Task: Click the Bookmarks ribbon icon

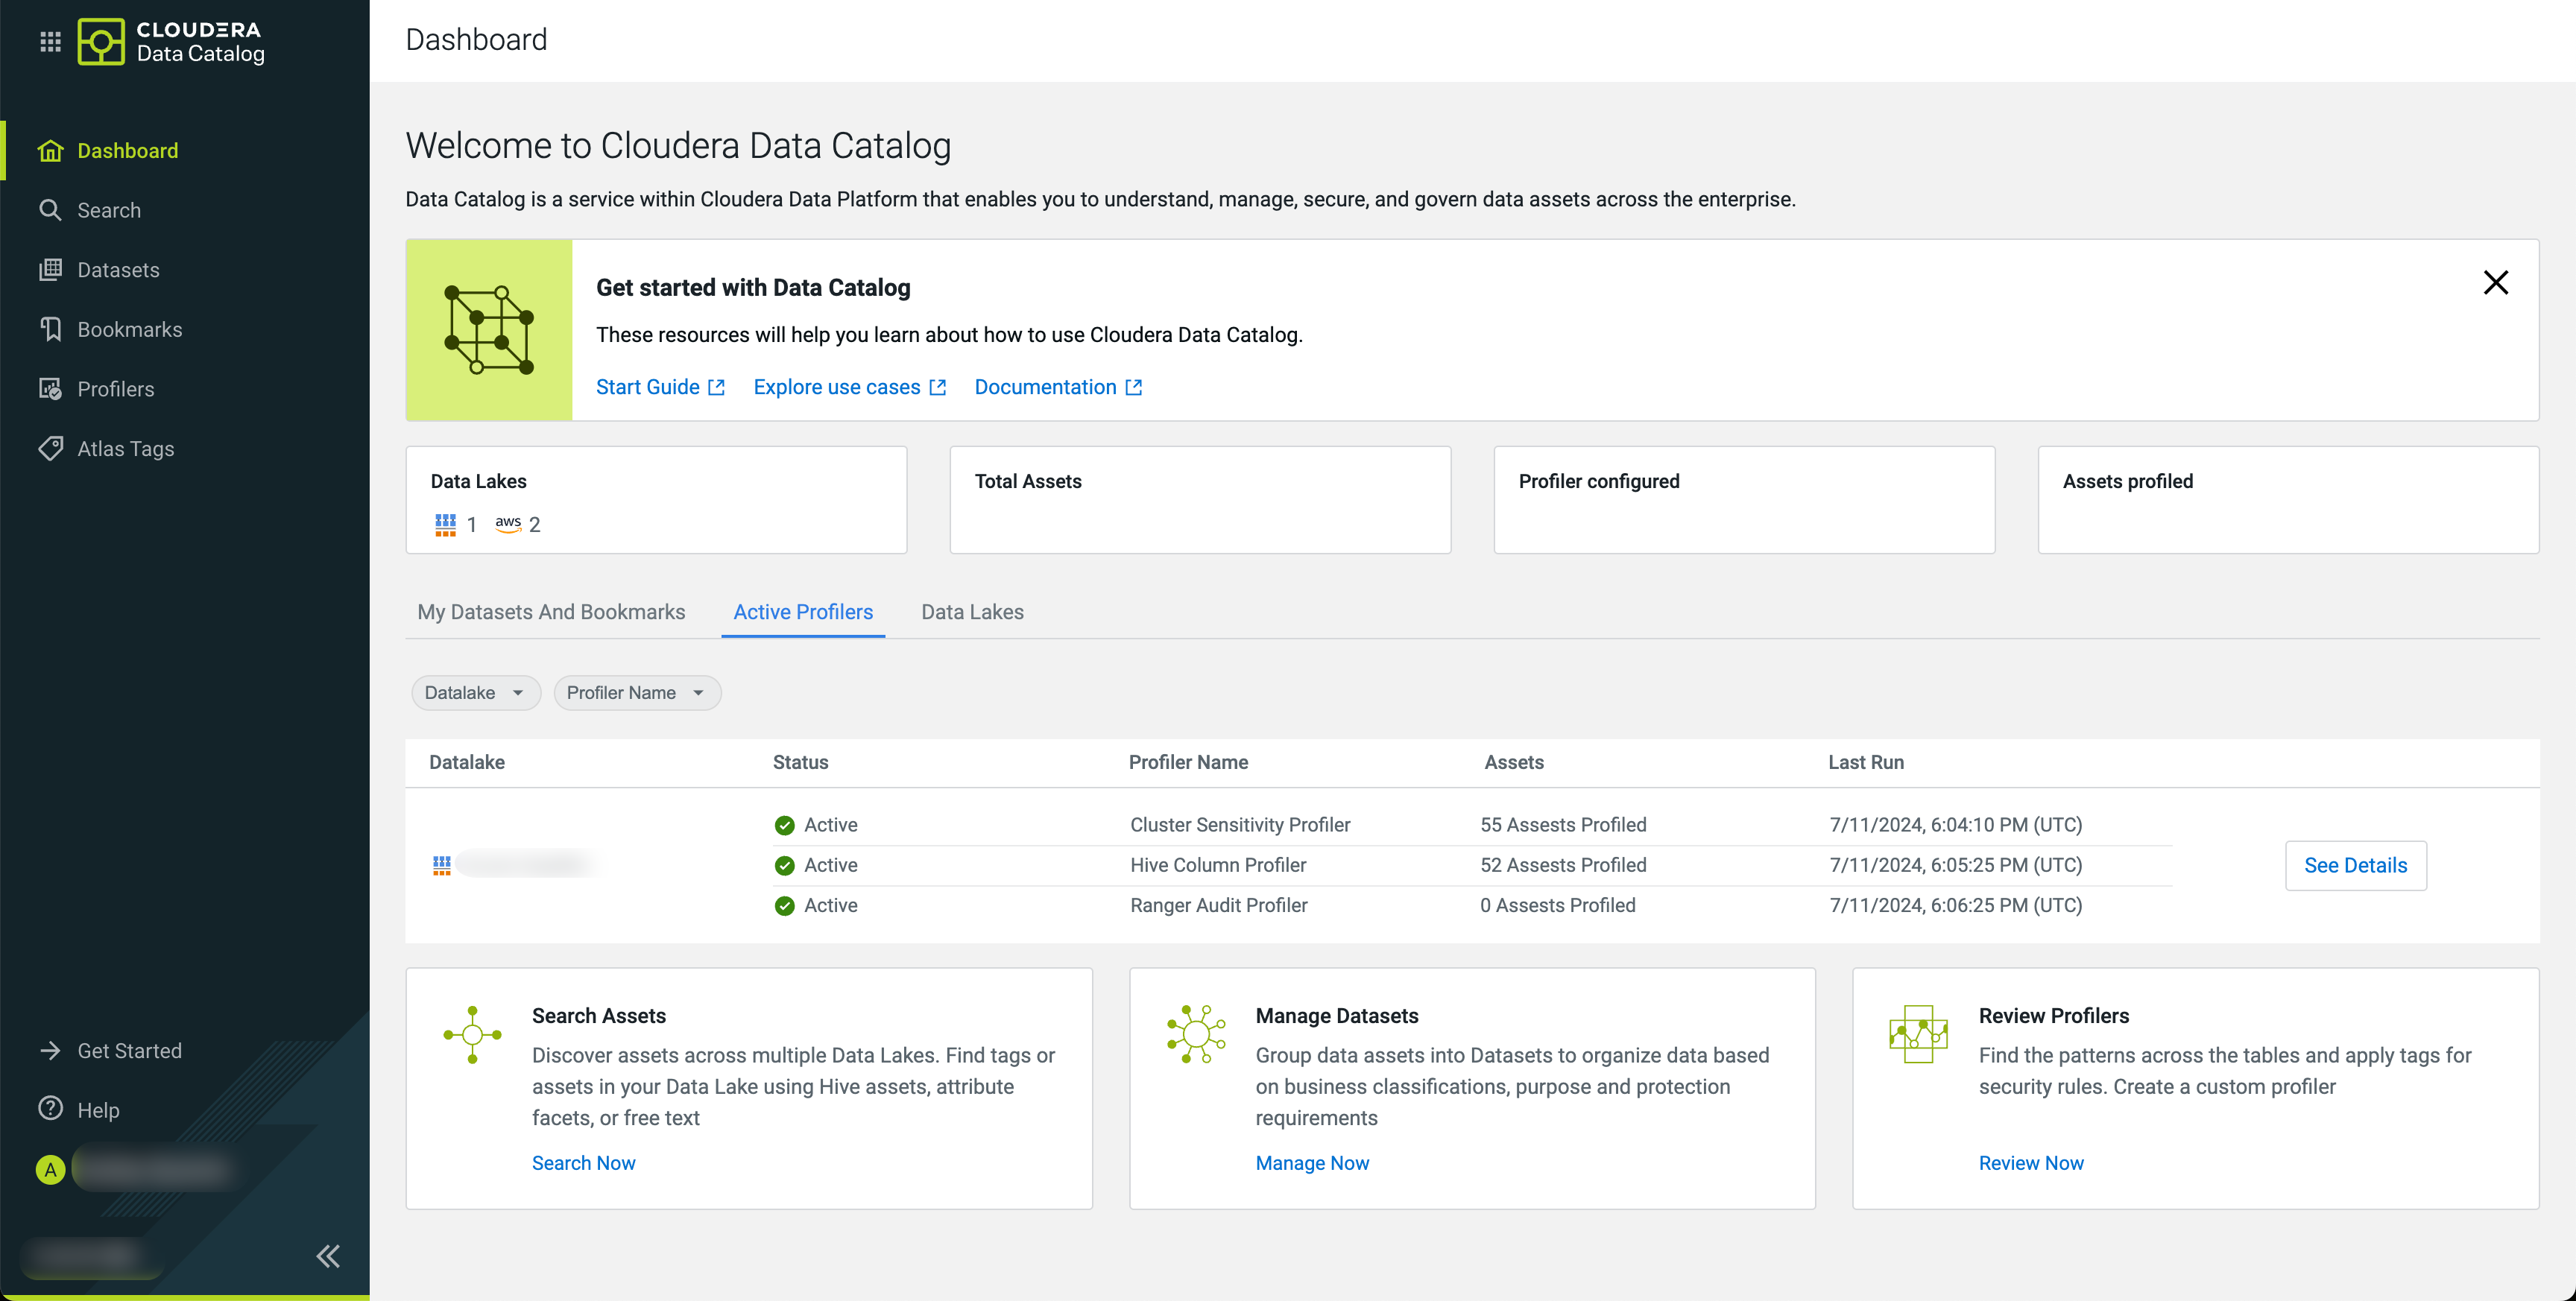Action: coord(50,330)
